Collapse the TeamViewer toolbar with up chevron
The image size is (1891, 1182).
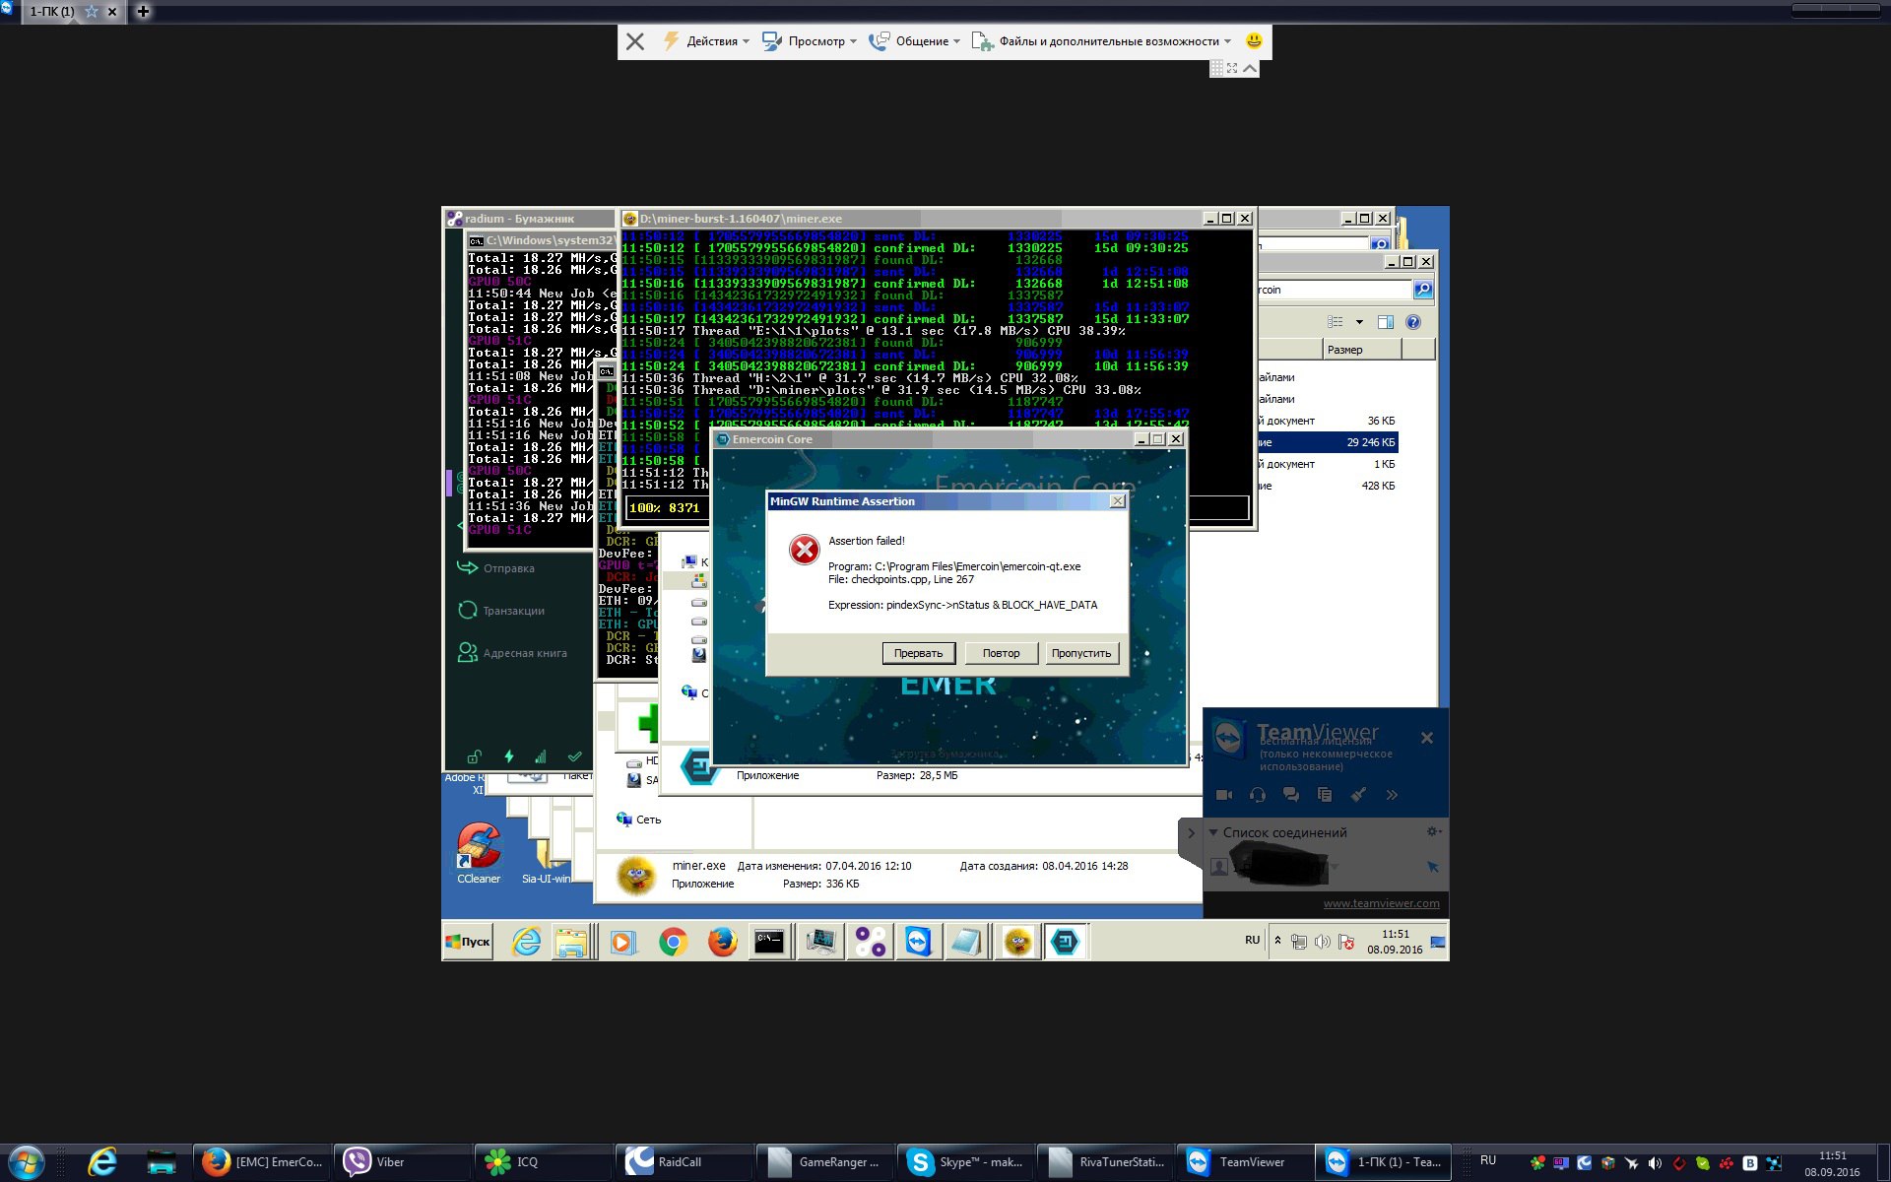pyautogui.click(x=1250, y=68)
